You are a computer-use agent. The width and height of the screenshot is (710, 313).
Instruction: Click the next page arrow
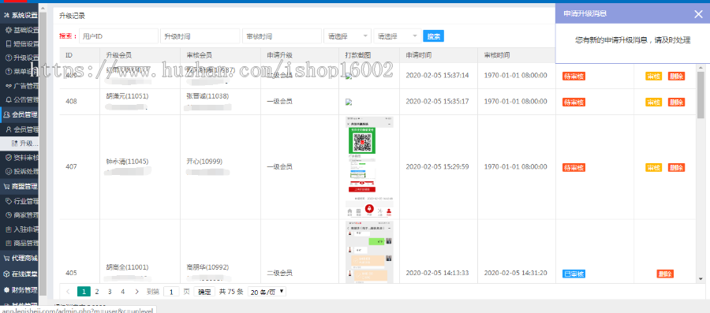tap(136, 292)
